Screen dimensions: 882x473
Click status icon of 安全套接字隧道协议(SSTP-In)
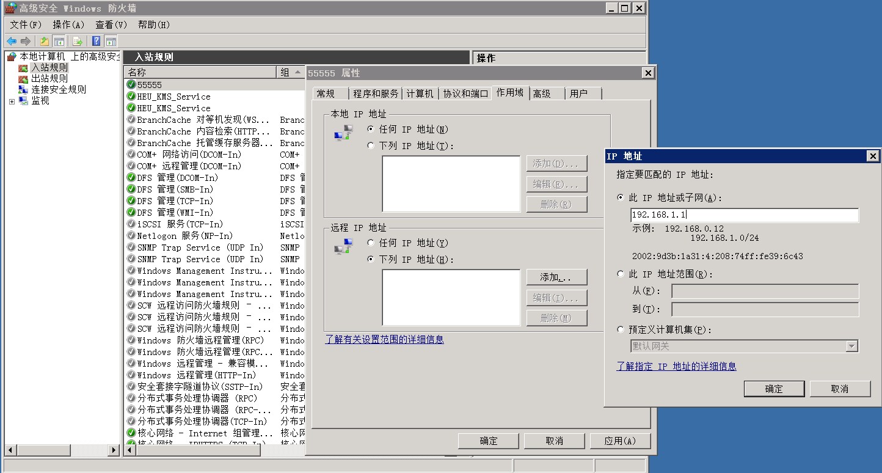coord(131,387)
